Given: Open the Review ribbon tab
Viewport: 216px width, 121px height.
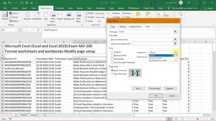Looking at the screenshot, I should tap(80, 8).
